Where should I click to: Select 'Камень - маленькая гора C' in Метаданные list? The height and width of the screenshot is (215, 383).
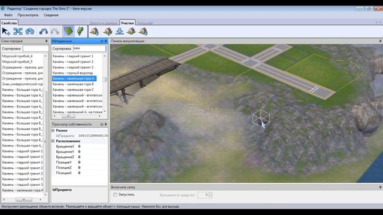coord(73,90)
